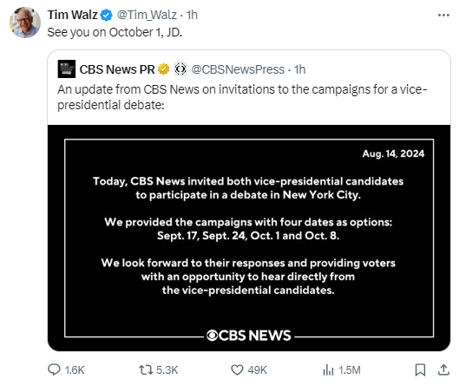Click the reply speech bubble icon

[x=54, y=369]
